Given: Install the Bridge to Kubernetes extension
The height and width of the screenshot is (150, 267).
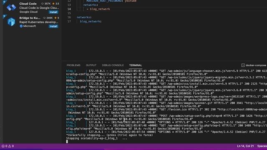Looking at the screenshot, I should pyautogui.click(x=53, y=26).
